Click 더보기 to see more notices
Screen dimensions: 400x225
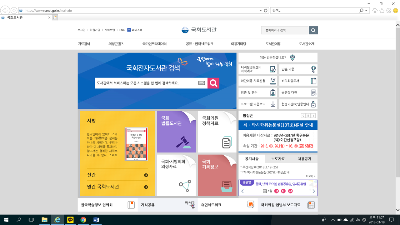click(311, 176)
